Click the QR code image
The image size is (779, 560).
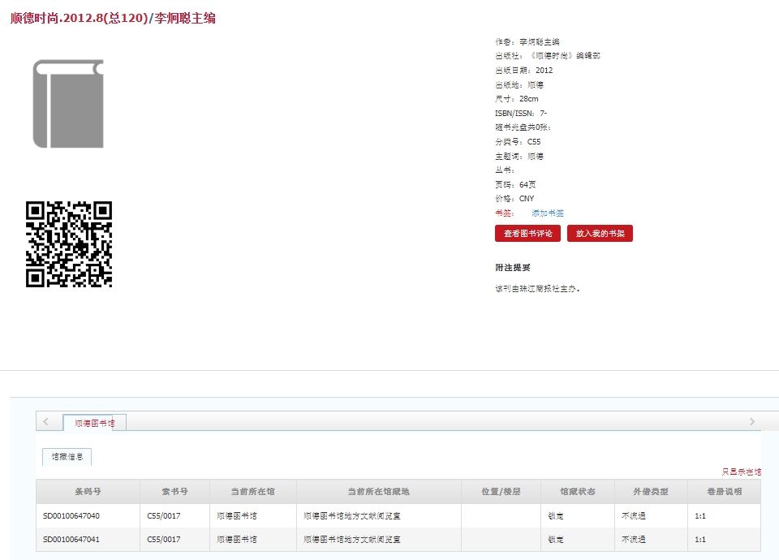click(x=68, y=244)
